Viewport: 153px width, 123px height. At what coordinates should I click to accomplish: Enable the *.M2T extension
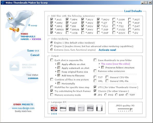click(x=130, y=19)
